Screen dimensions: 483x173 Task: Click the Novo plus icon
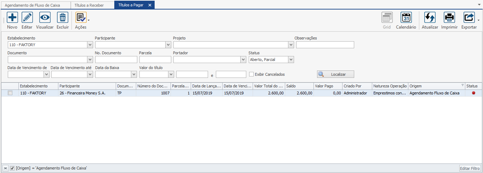[x=12, y=18]
